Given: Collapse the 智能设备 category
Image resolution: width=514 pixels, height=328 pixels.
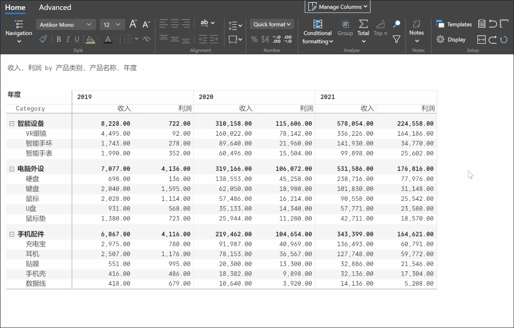Looking at the screenshot, I should point(12,124).
